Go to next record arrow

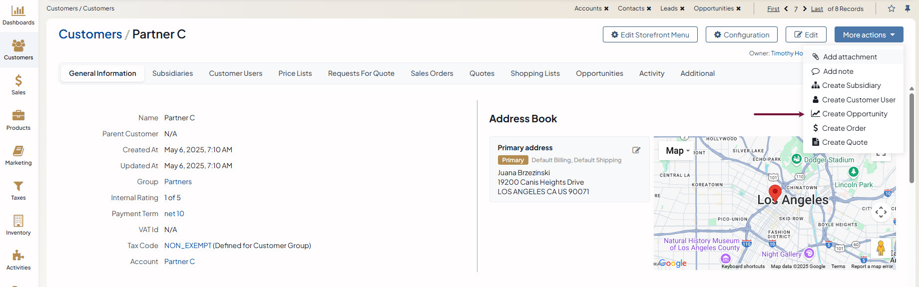(805, 8)
